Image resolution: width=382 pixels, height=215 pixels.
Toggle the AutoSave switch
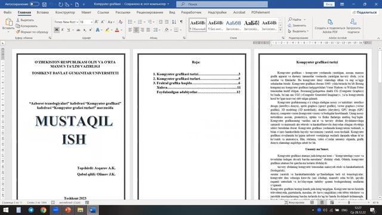pos(35,4)
